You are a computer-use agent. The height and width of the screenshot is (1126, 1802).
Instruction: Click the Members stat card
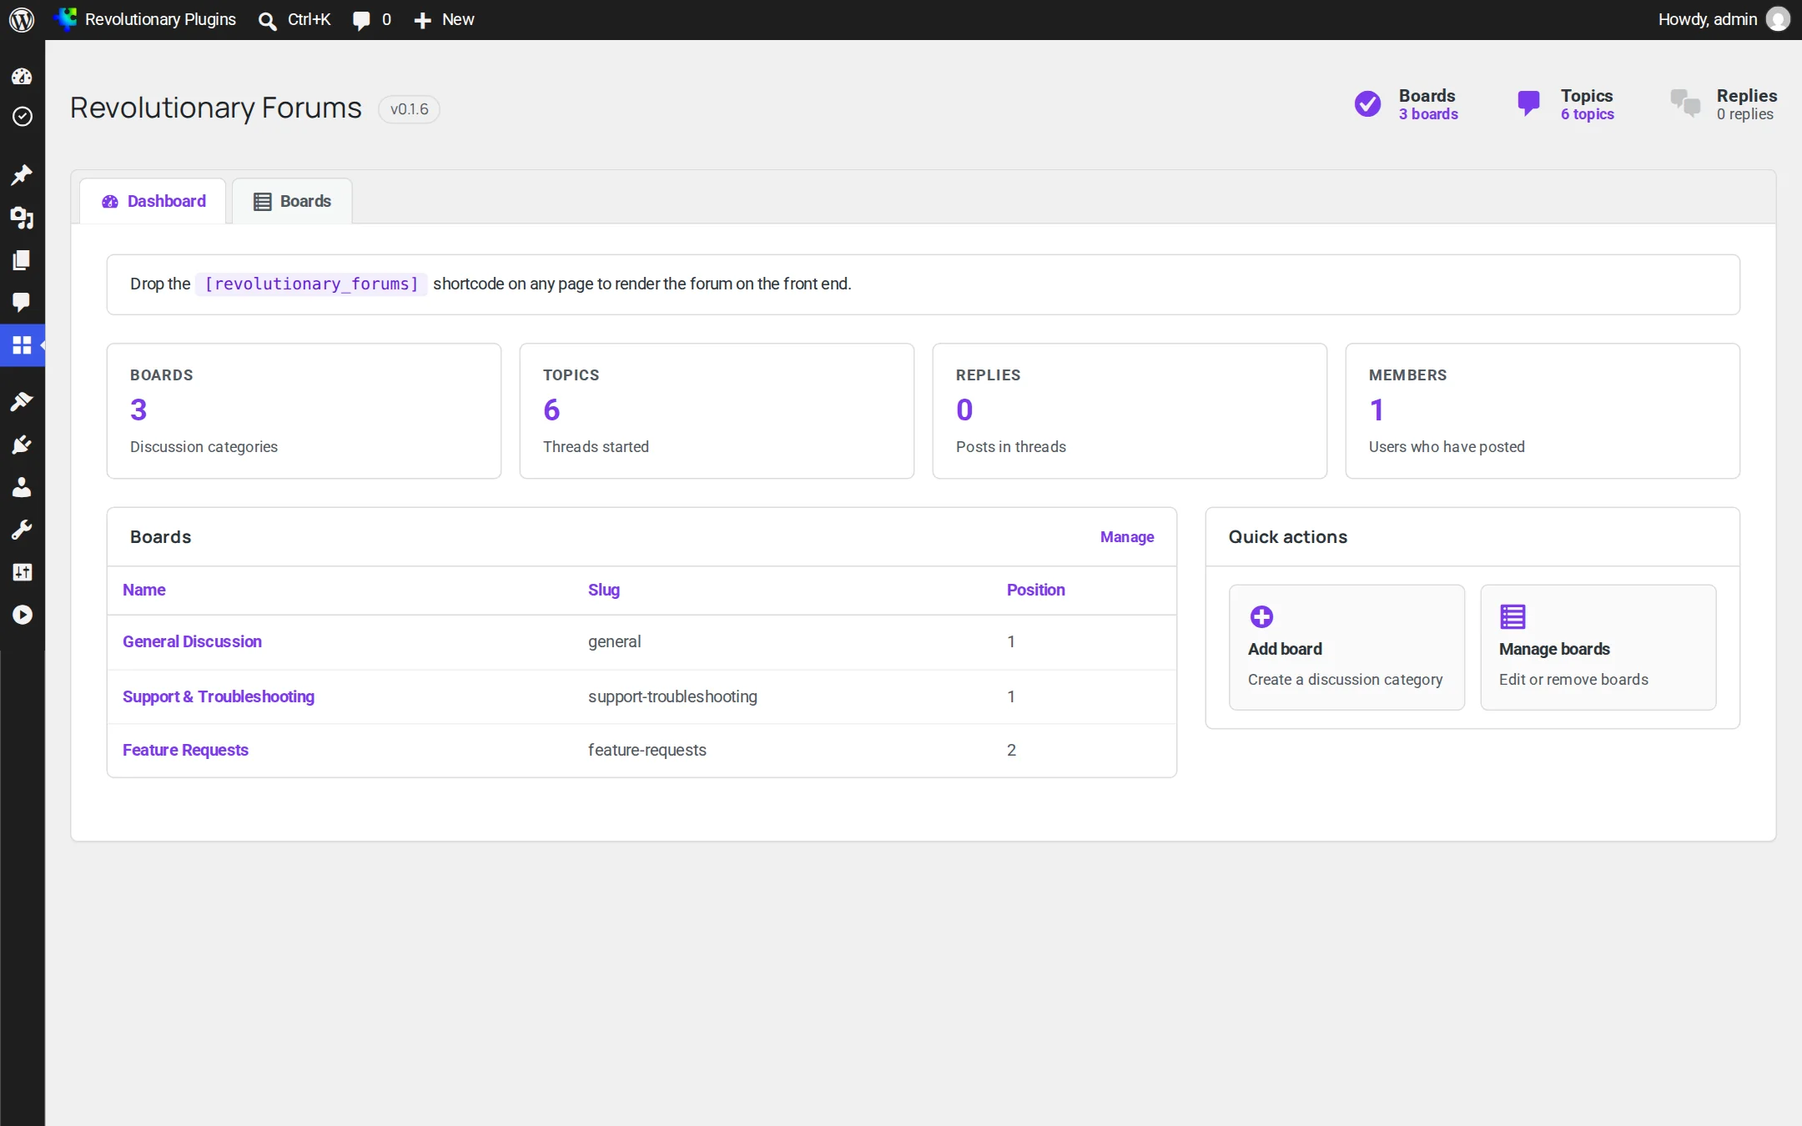coord(1543,411)
